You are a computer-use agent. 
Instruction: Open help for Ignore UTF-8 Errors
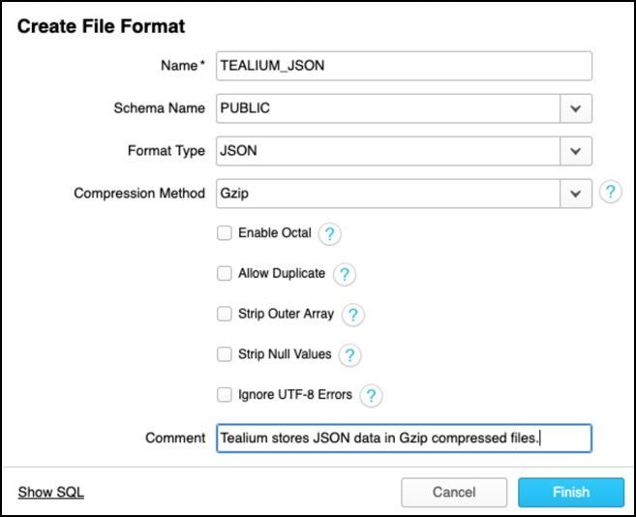click(x=371, y=395)
